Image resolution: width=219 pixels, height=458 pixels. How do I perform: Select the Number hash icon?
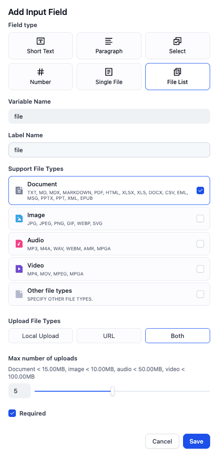[41, 72]
